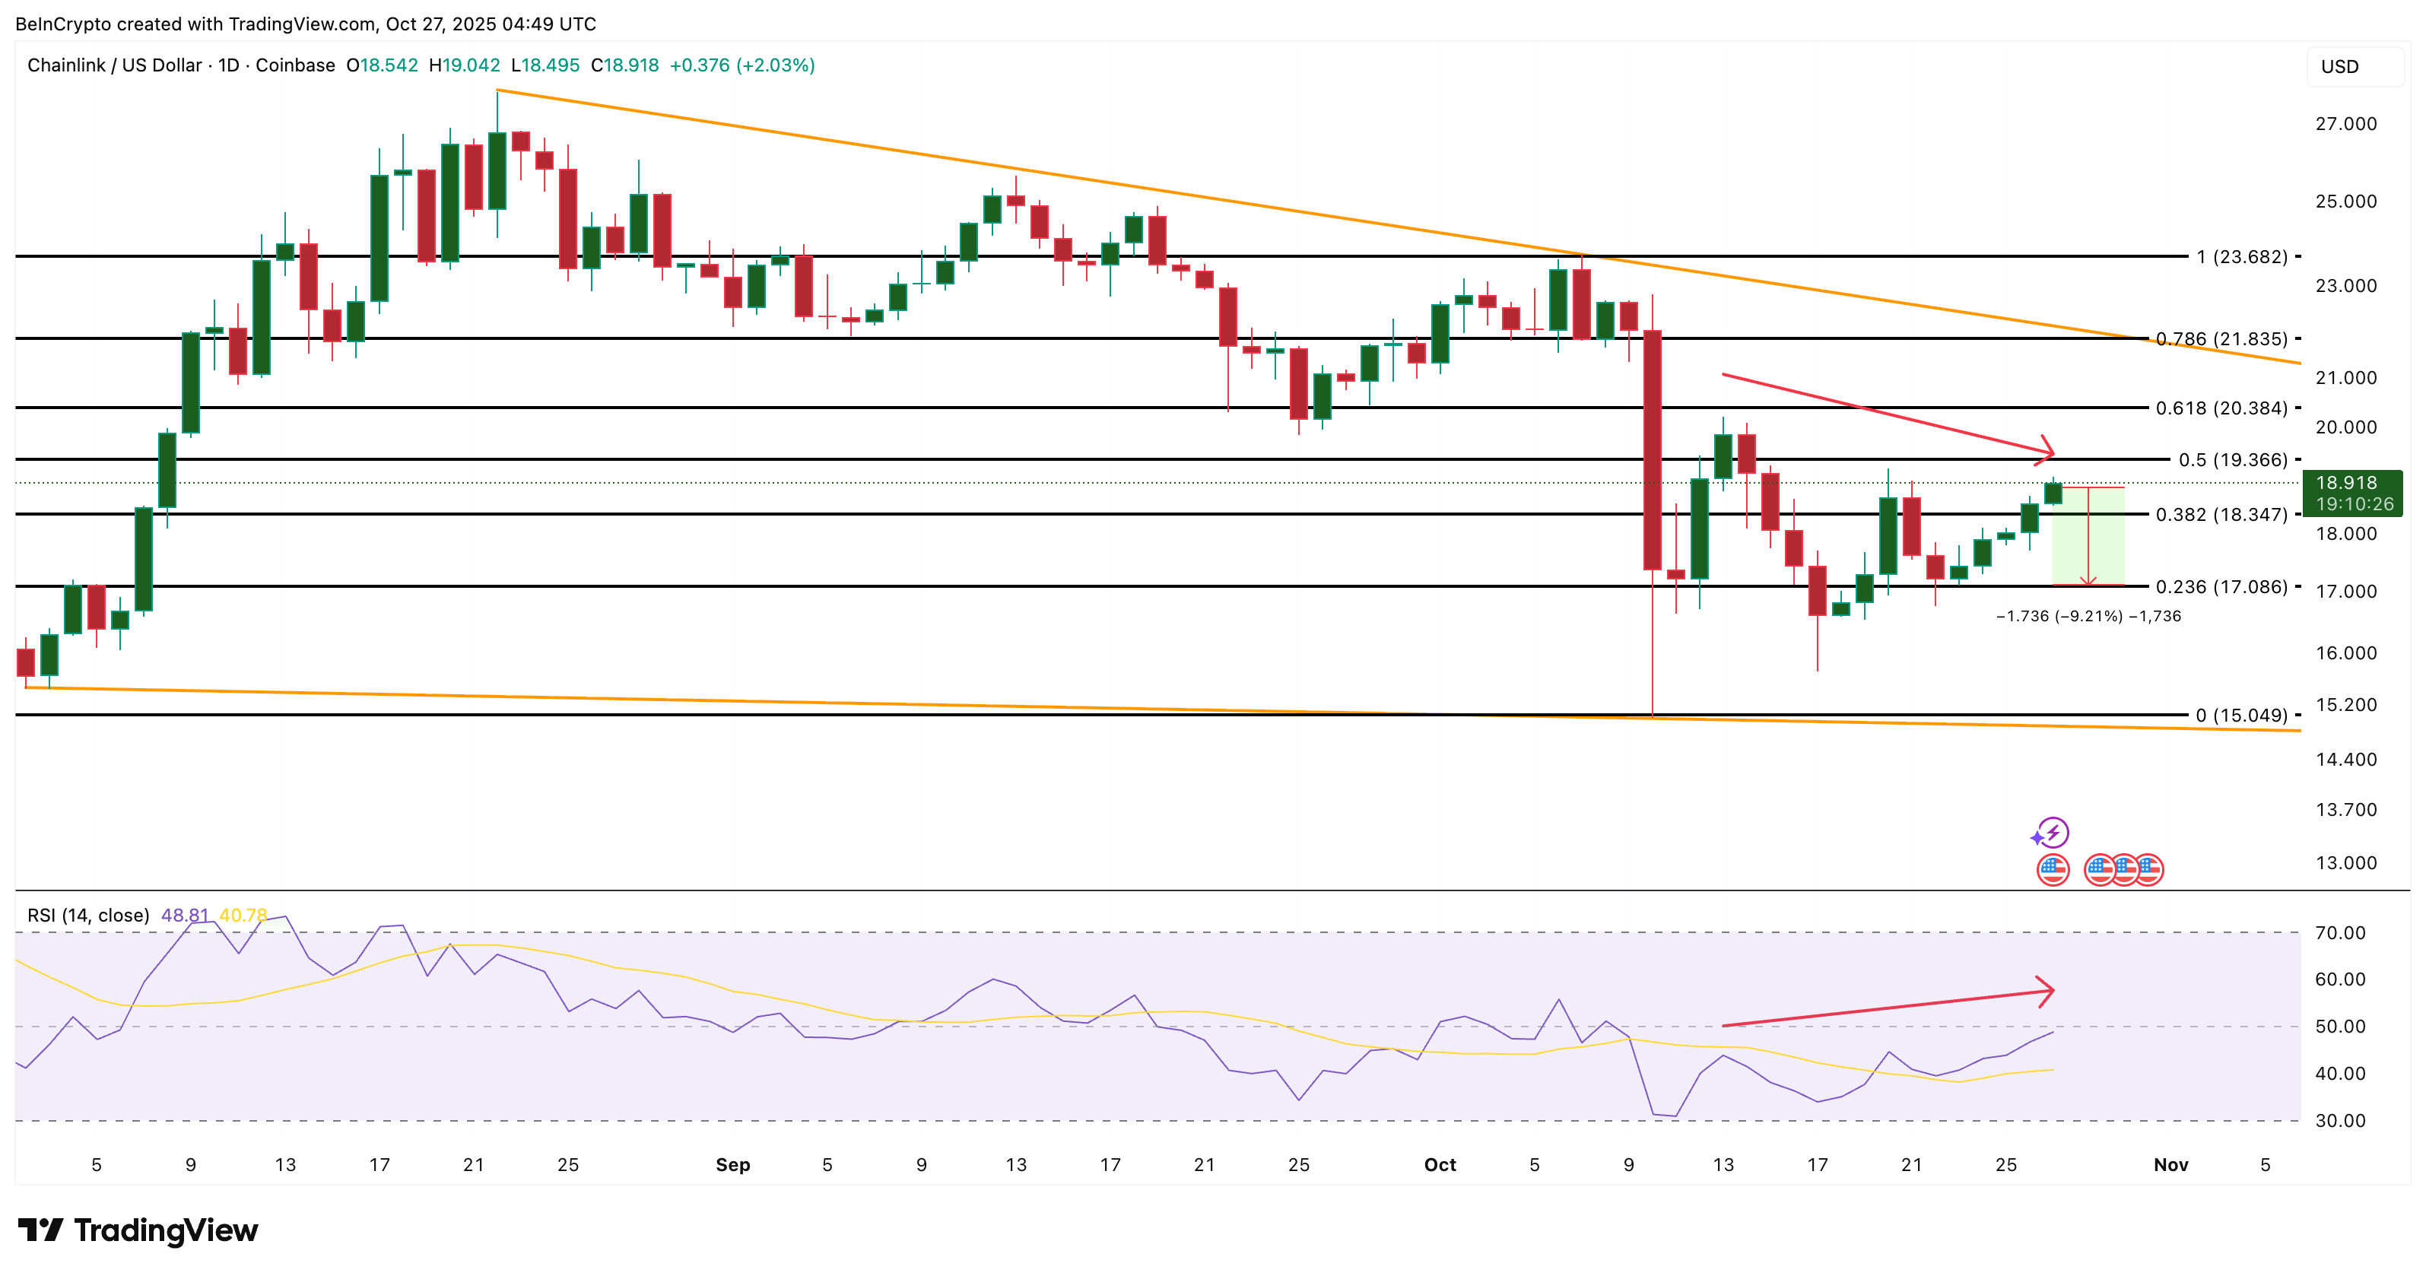Click the 1 (23.682) Fibonacci level label

point(2241,256)
